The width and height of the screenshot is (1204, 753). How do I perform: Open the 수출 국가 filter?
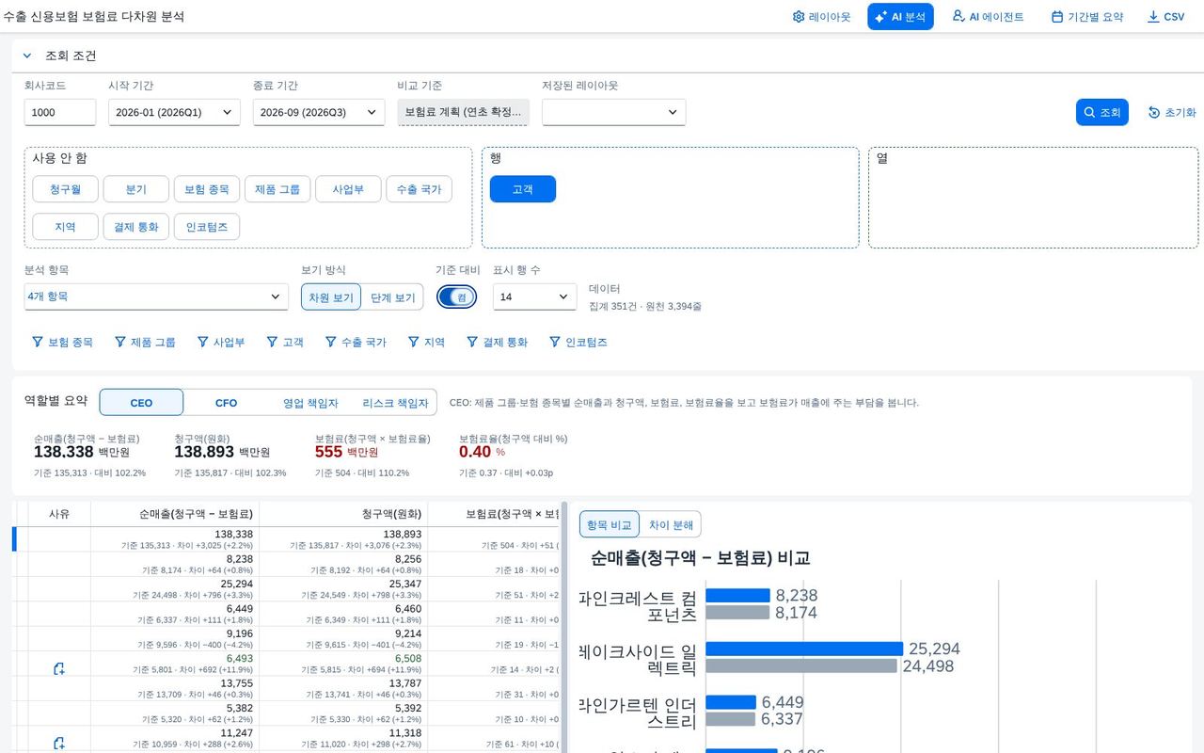pos(356,342)
